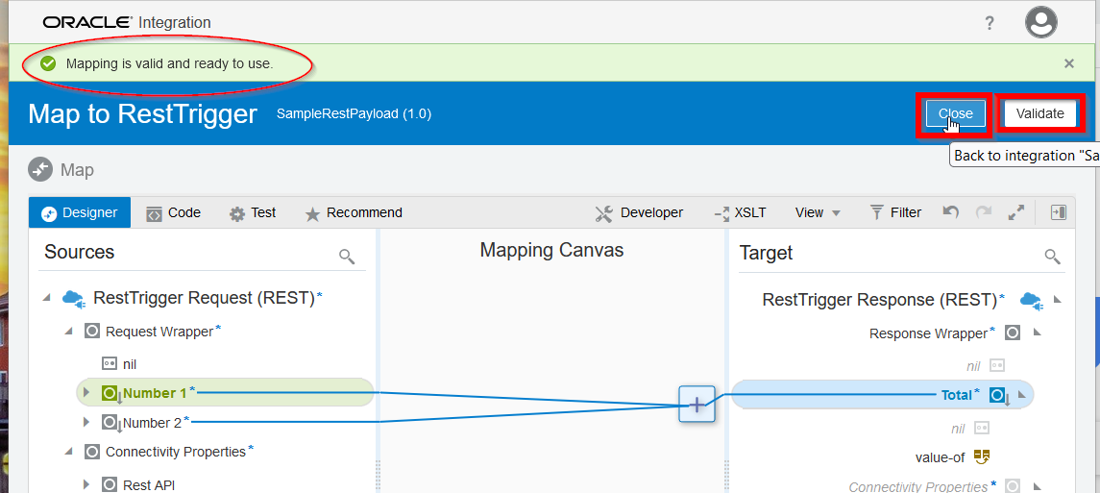Select the target nil under Response Wrapper
Viewport: 1100px width, 493px height.
(973, 365)
